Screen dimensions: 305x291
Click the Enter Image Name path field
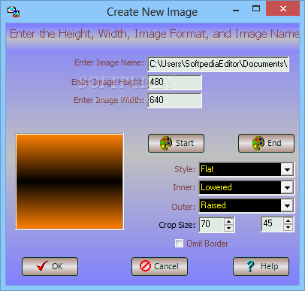[x=219, y=64]
